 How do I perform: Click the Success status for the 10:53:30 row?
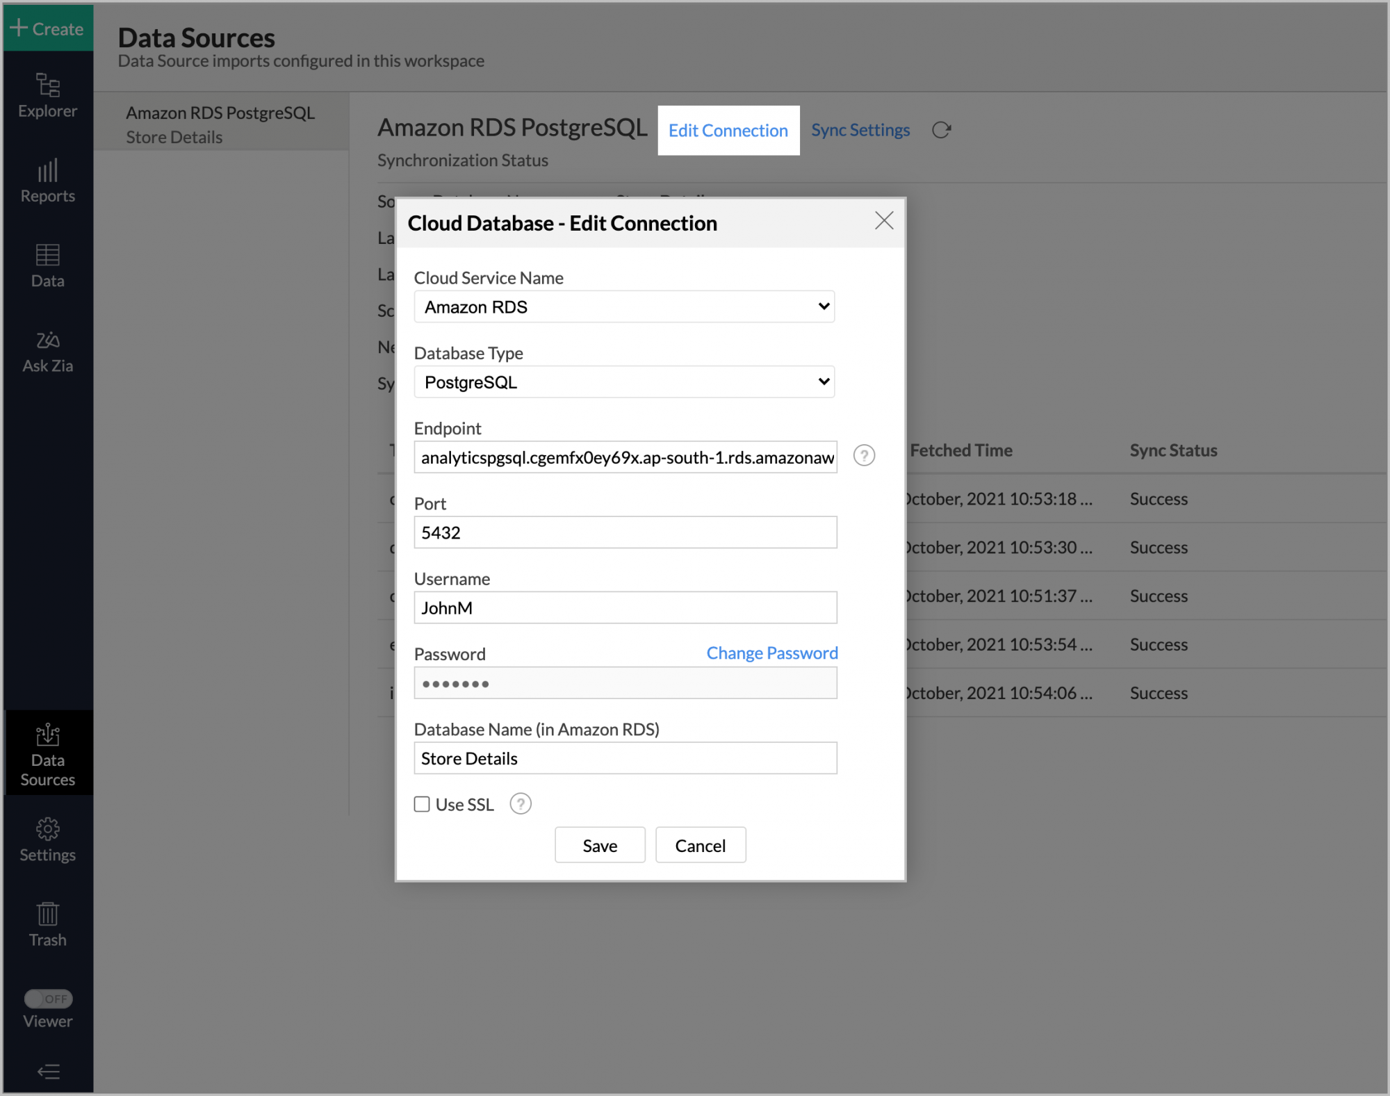pyautogui.click(x=1159, y=548)
